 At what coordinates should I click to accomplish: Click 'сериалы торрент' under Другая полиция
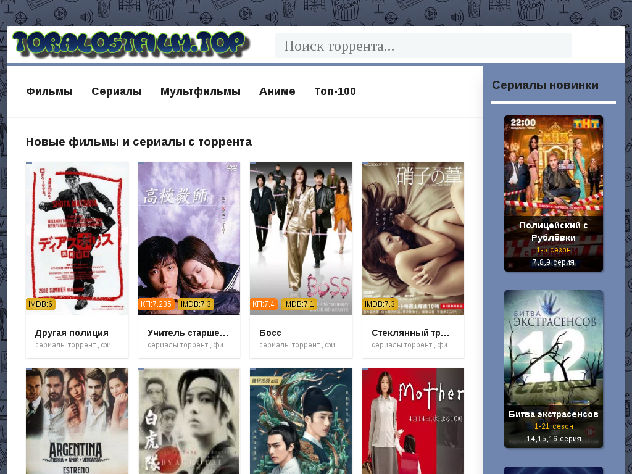click(65, 345)
